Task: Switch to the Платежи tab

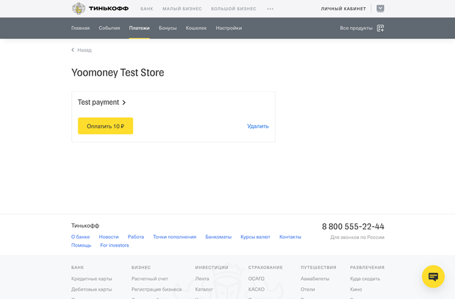Action: click(139, 28)
